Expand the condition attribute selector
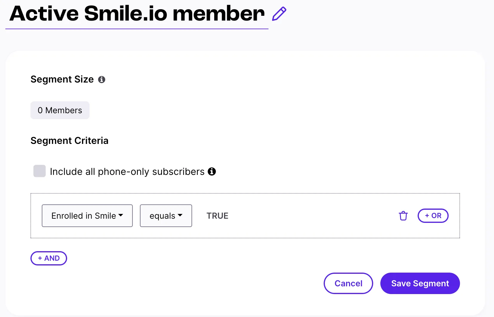 tap(87, 216)
